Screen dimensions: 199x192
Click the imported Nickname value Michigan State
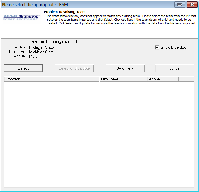coord(41,52)
